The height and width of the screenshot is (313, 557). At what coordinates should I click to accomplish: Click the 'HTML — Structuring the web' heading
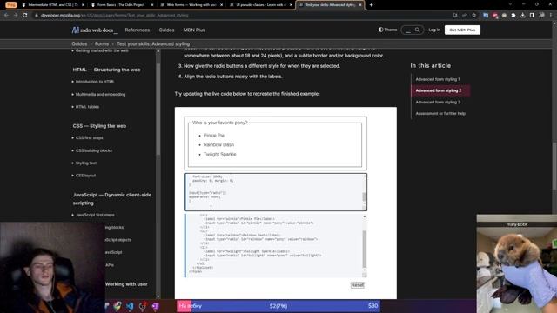click(106, 70)
